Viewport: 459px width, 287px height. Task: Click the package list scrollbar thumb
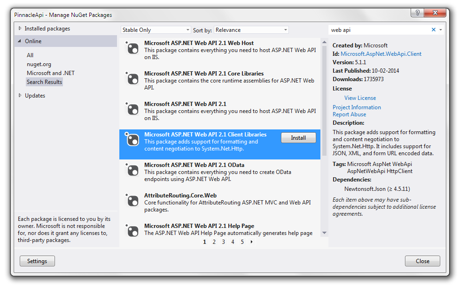pos(324,101)
